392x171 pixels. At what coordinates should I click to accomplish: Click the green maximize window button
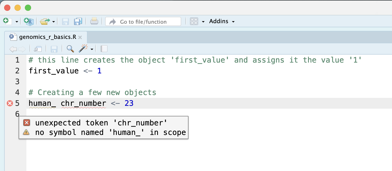[x=28, y=8]
